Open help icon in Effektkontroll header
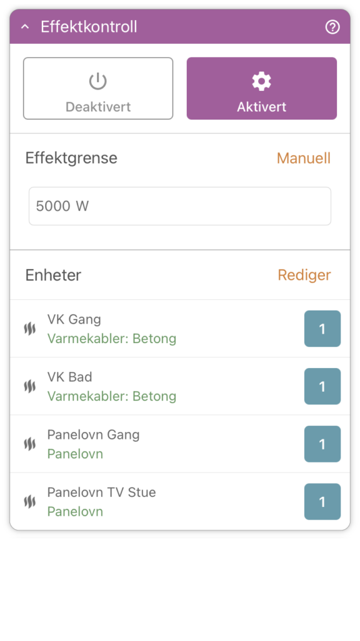This screenshot has width=360, height=641. (332, 28)
